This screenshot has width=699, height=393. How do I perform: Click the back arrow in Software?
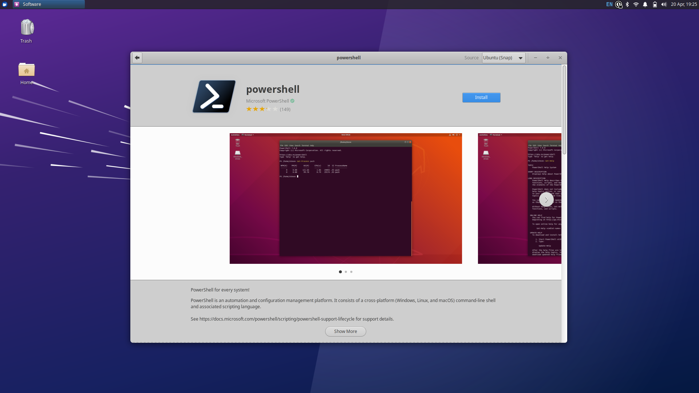137,57
